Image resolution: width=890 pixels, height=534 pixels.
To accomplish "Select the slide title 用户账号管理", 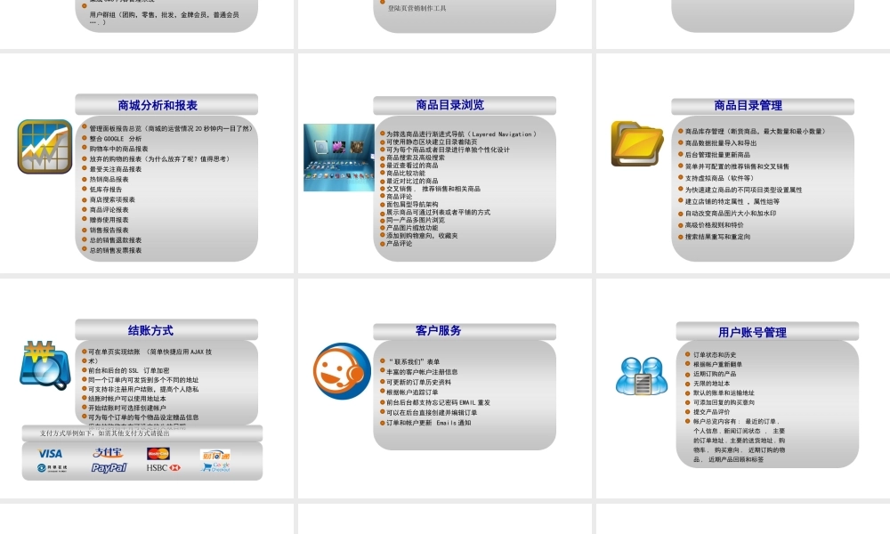I will point(753,333).
